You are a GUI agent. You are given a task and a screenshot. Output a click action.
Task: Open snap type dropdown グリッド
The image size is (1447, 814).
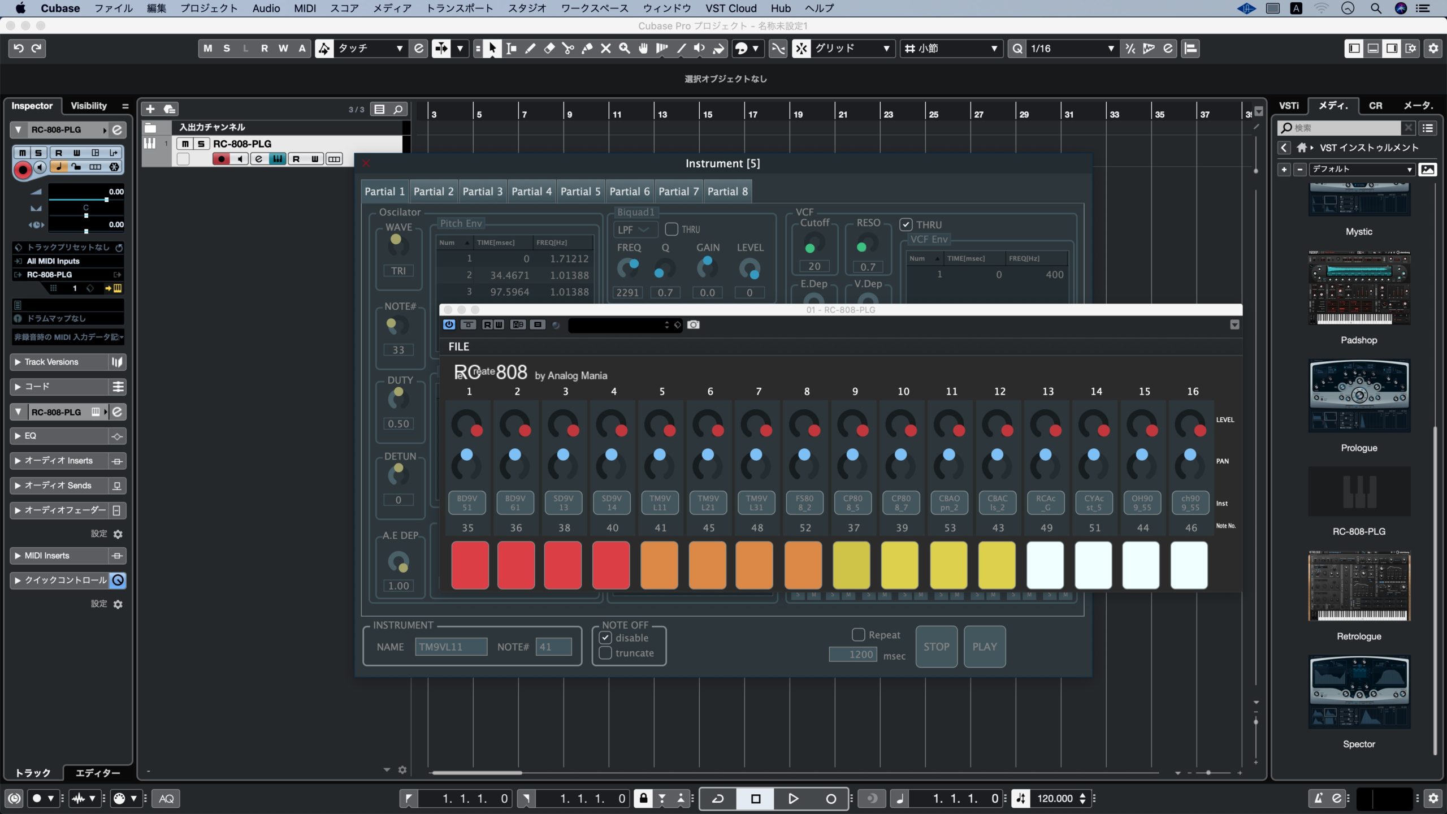coord(852,49)
